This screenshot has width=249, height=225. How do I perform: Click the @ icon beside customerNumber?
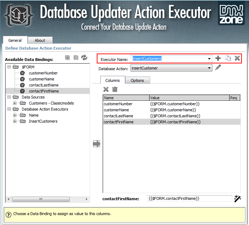[22, 73]
